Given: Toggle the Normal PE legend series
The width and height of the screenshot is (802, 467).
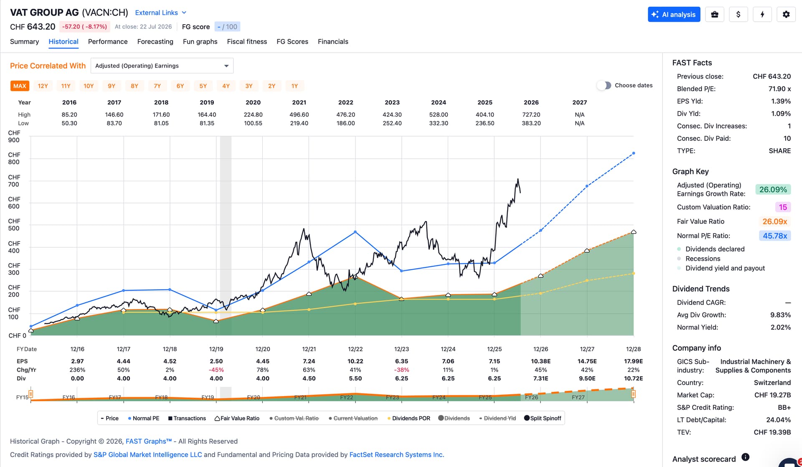Looking at the screenshot, I should (144, 418).
